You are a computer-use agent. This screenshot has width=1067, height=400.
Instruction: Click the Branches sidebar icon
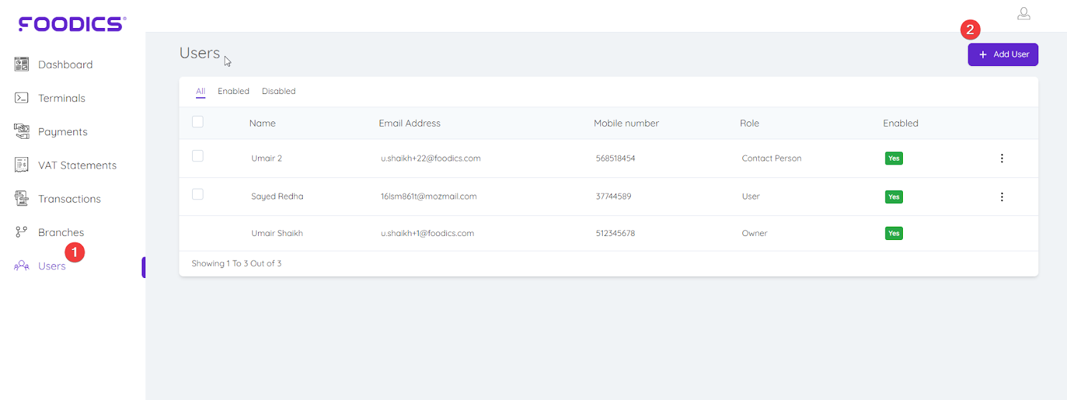tap(21, 232)
